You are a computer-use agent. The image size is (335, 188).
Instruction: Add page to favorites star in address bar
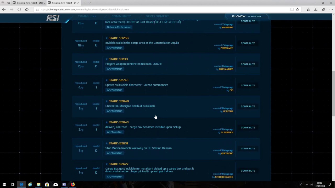pos(297,9)
